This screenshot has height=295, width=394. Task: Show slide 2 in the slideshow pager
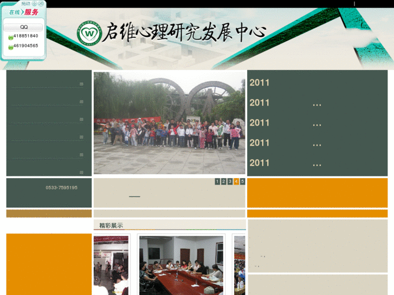pyautogui.click(x=224, y=181)
